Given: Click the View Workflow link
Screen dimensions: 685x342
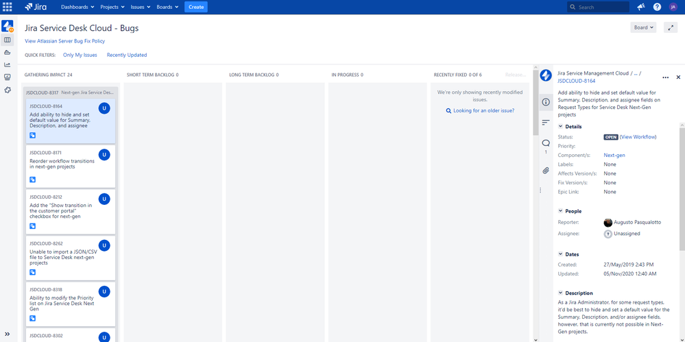Looking at the screenshot, I should point(638,136).
